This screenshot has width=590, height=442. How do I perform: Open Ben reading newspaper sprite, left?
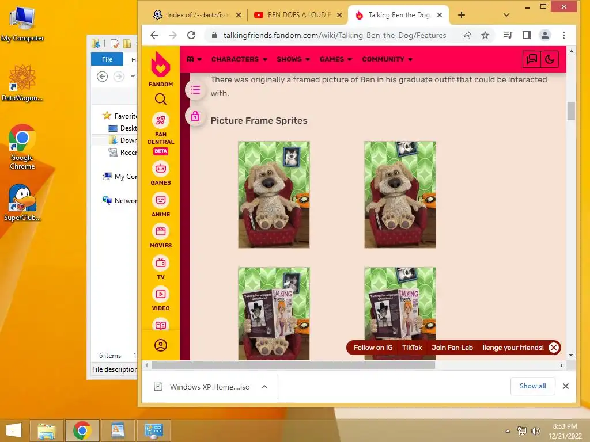click(274, 314)
